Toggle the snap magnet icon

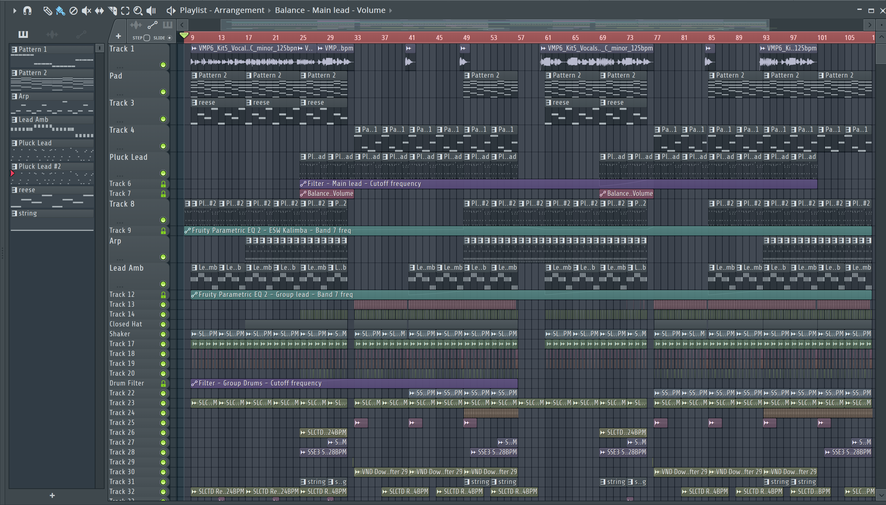27,10
